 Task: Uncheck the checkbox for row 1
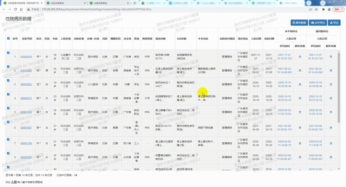point(8,53)
